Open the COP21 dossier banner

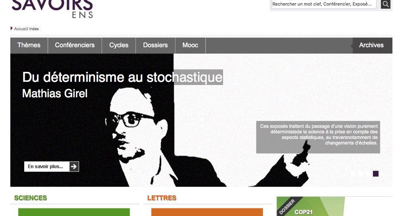311,206
